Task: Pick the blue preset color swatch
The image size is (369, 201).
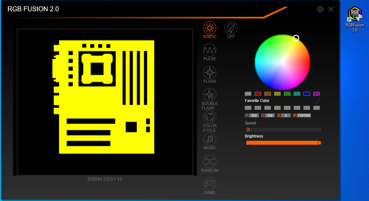Action: click(307, 94)
